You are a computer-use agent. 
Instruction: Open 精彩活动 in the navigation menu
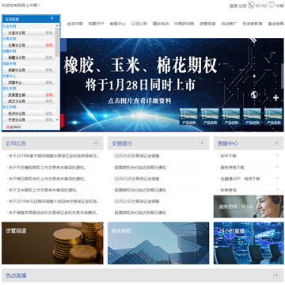pyautogui.click(x=161, y=24)
